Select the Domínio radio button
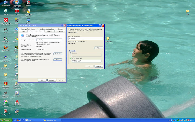Viewport: 195px width, 122px height. [x=70, y=53]
